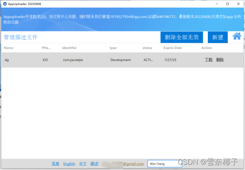This screenshot has height=170, width=245.
Task: Click the AppUploader logo in title bar
Action: [x=5, y=4]
